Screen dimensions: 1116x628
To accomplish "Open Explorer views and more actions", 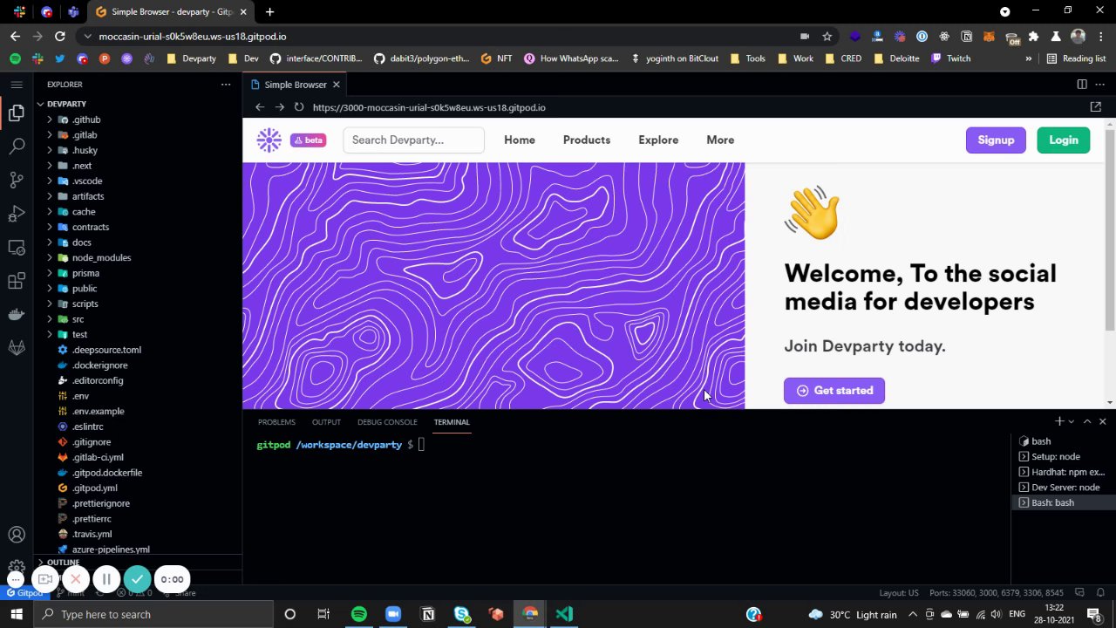I will [x=226, y=85].
